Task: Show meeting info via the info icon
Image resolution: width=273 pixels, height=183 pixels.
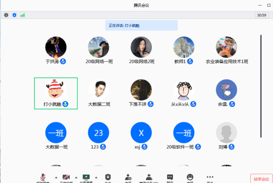Action: pos(6,15)
